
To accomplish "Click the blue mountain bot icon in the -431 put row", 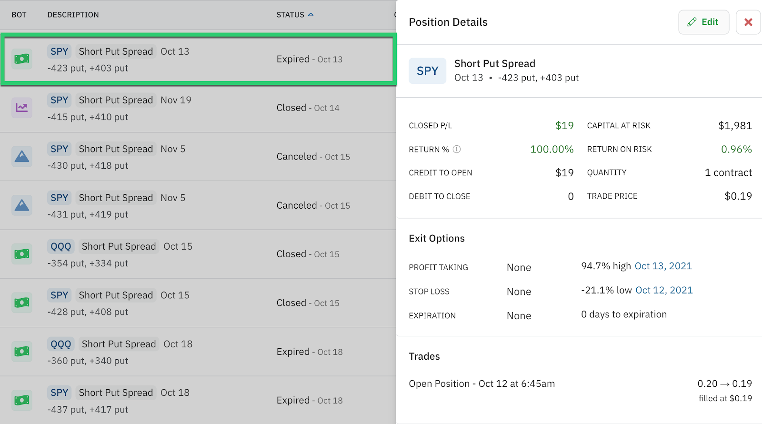I will tap(22, 205).
